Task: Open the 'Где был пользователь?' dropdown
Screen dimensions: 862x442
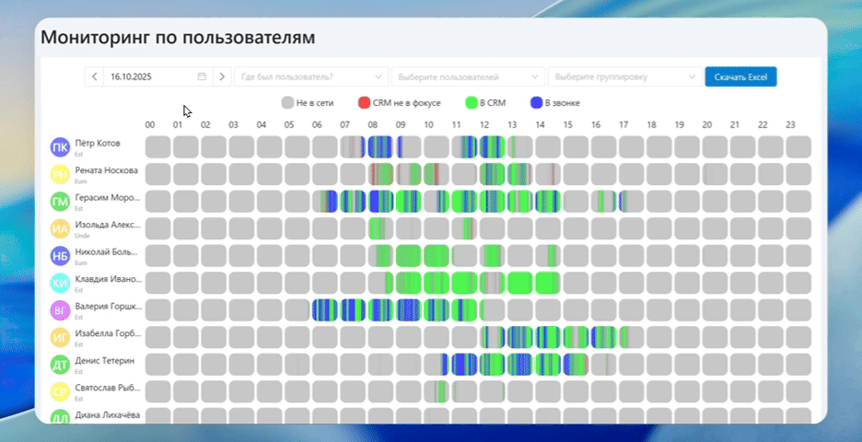Action: click(x=310, y=76)
